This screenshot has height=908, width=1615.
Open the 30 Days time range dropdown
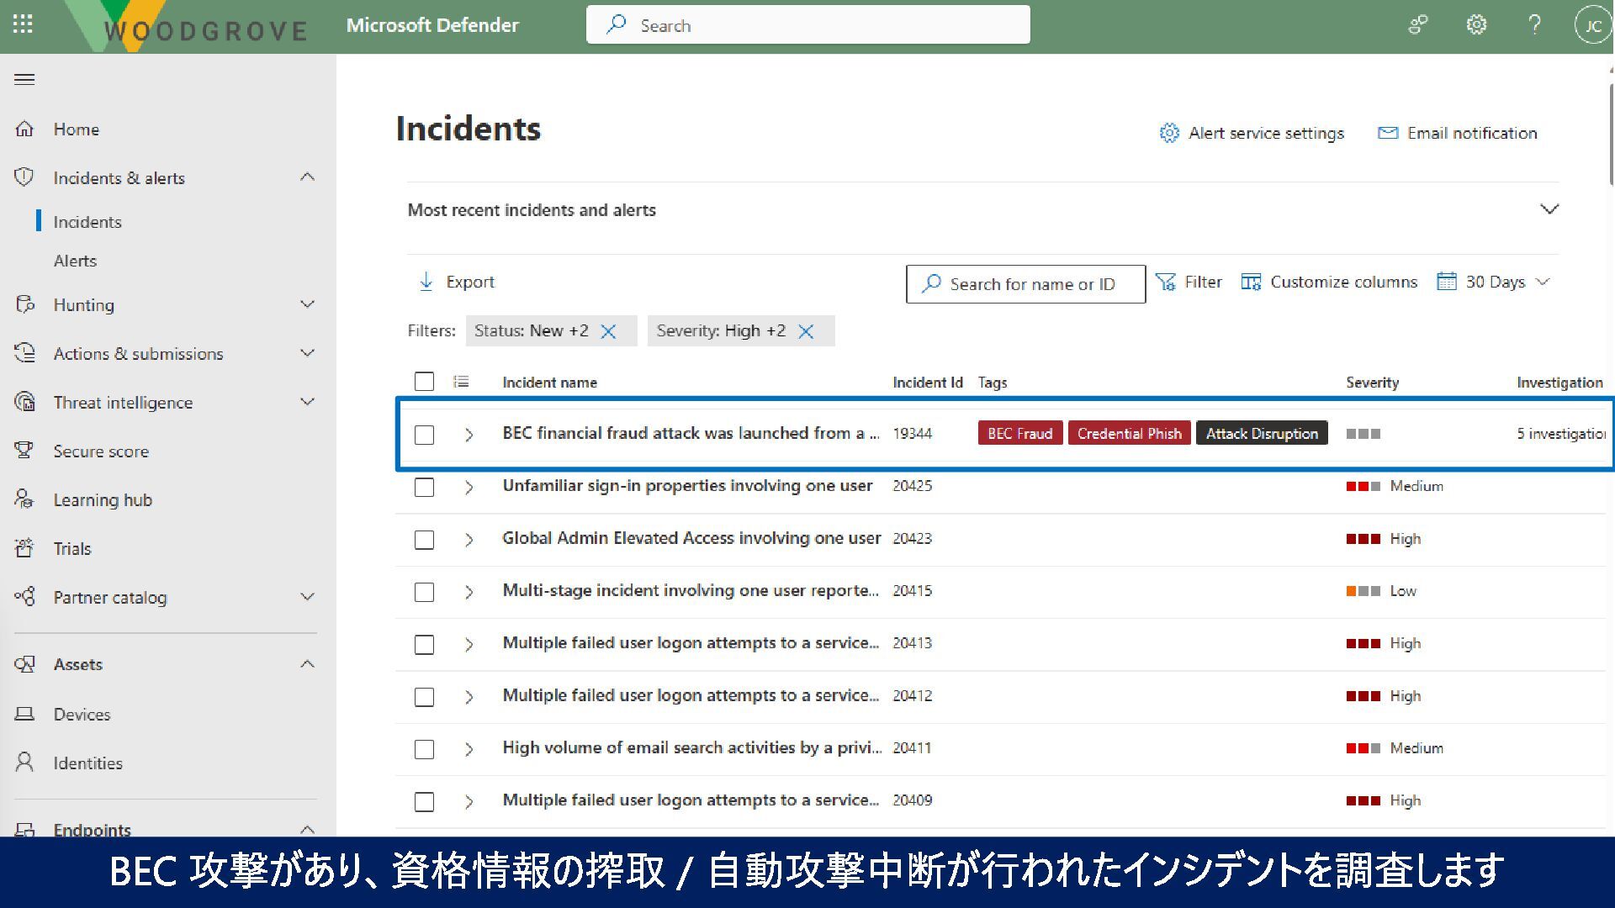coord(1495,282)
